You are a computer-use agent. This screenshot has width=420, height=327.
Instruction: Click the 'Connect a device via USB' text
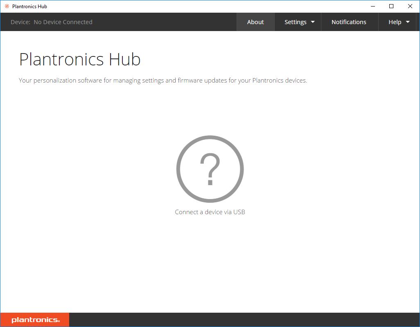coord(210,212)
